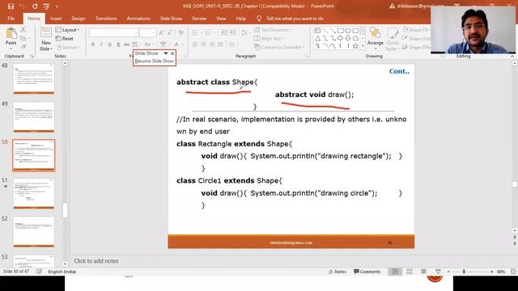Open Quick Styles gallery
518x291 pixels.
tap(393, 39)
